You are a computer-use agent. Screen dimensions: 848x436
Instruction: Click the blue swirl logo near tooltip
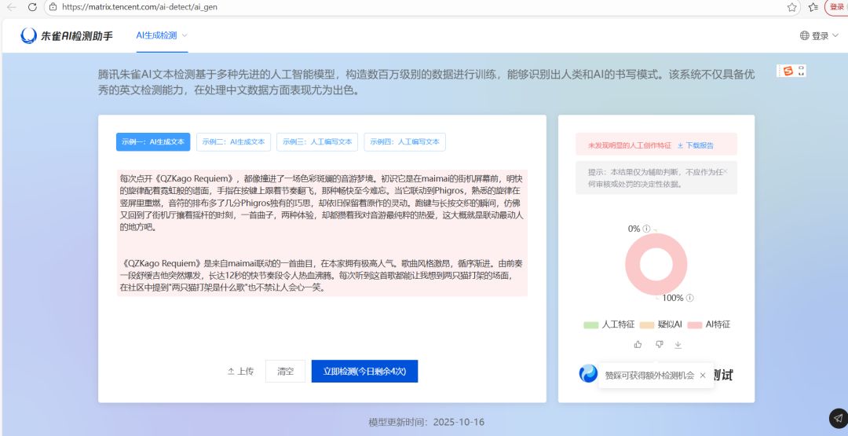588,373
